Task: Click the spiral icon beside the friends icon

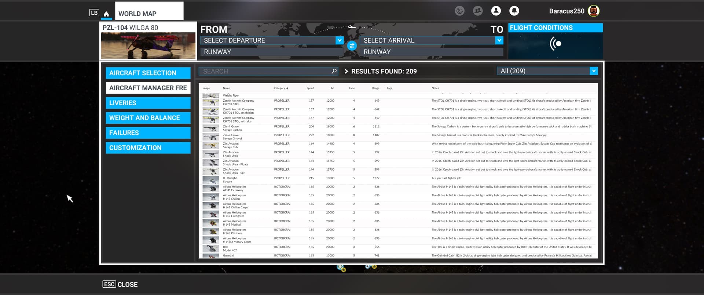Action: pyautogui.click(x=459, y=11)
